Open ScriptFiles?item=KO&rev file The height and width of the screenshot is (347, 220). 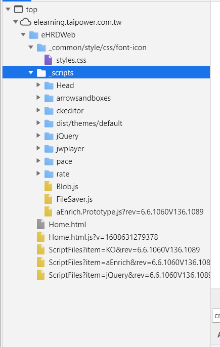124,250
